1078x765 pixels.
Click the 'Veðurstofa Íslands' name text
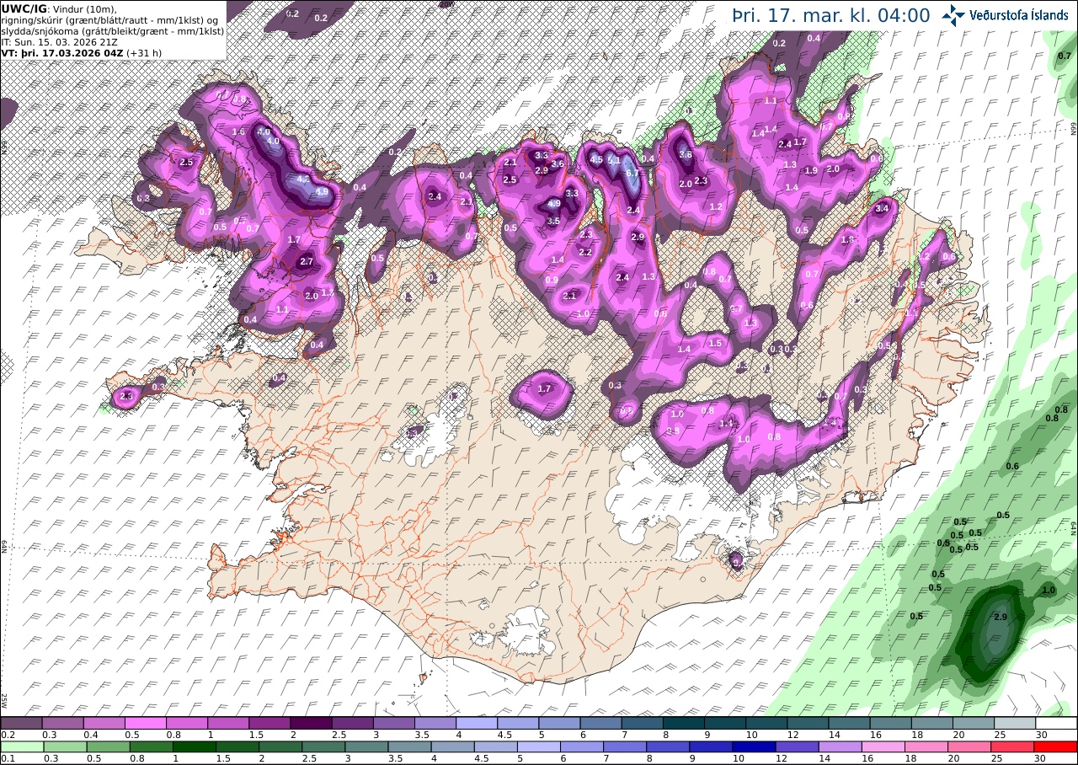point(1020,15)
